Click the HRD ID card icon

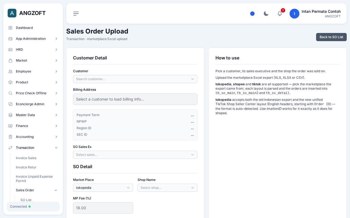click(x=10, y=50)
